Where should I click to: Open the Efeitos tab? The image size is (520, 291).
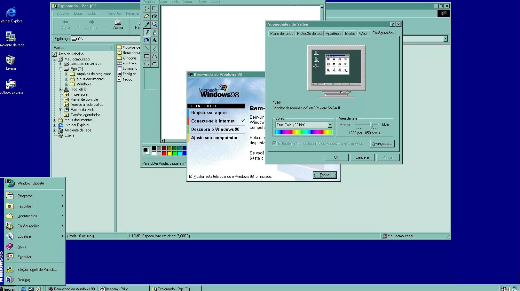pos(350,34)
